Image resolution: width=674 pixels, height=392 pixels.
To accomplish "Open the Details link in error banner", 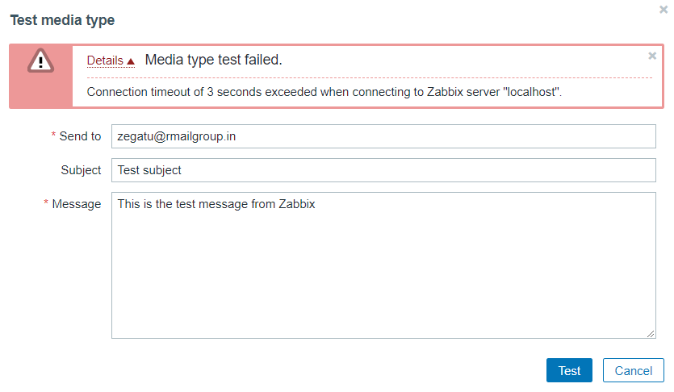I will [105, 60].
